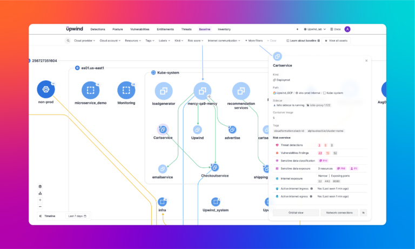Screen dimensions: 415x249
Task: Open the search icon in filter bar
Action: click(x=68, y=41)
